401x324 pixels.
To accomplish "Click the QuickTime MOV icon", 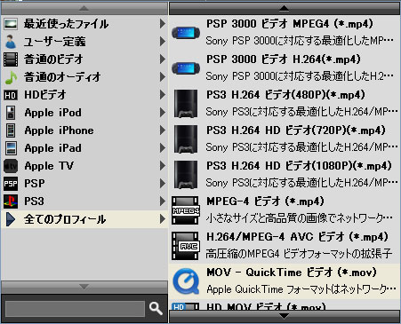I will [186, 281].
